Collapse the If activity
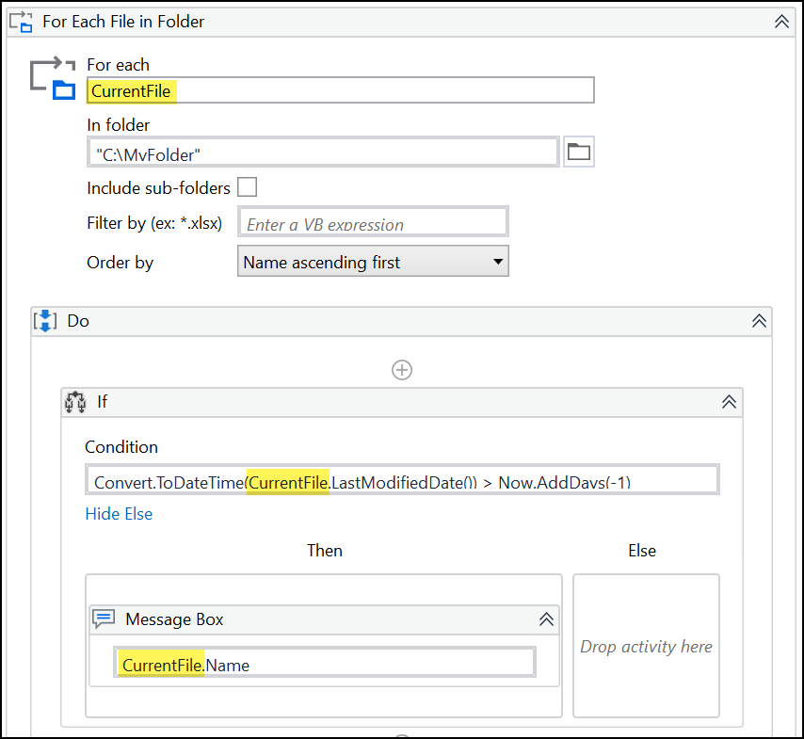This screenshot has height=739, width=804. [729, 402]
